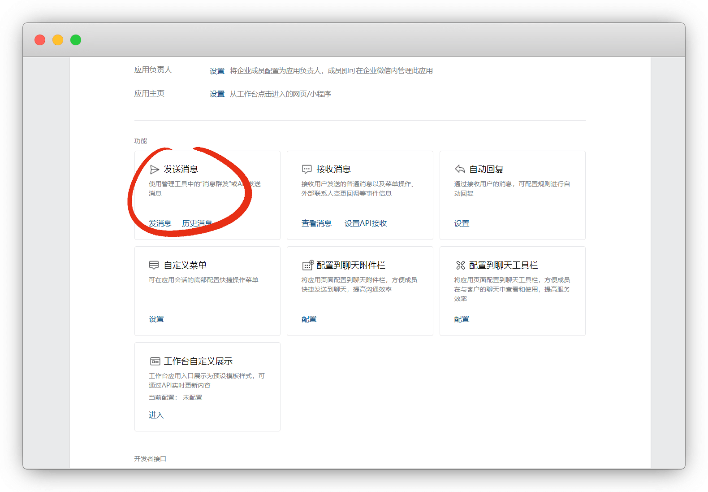Open 设置 link for 应用主页
This screenshot has width=708, height=492.
(x=217, y=94)
